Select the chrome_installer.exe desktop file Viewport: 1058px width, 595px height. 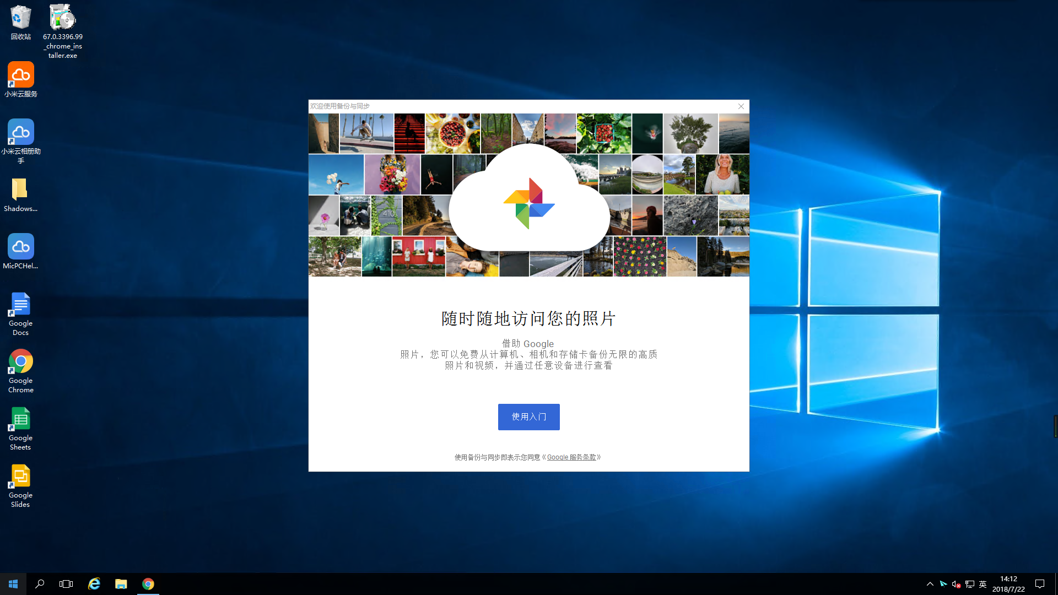pyautogui.click(x=62, y=31)
